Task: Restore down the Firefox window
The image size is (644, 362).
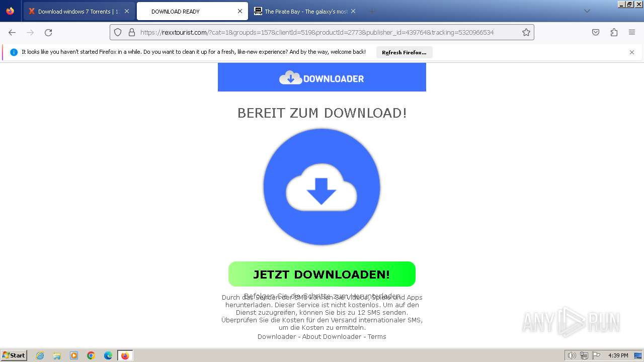Action: tap(629, 4)
